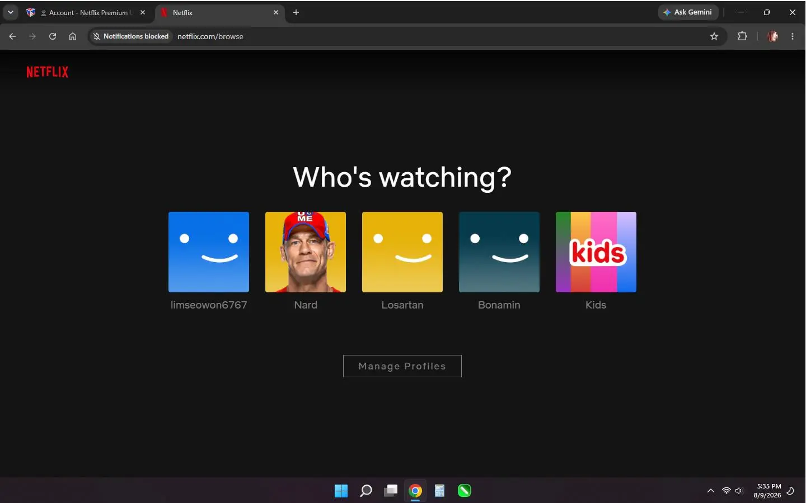Screen dimensions: 806x503
Task: Open the Windows Start menu
Action: click(341, 491)
